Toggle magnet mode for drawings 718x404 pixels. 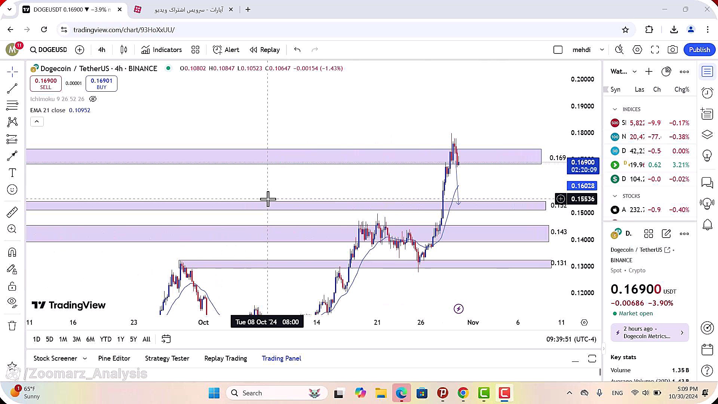pyautogui.click(x=12, y=252)
